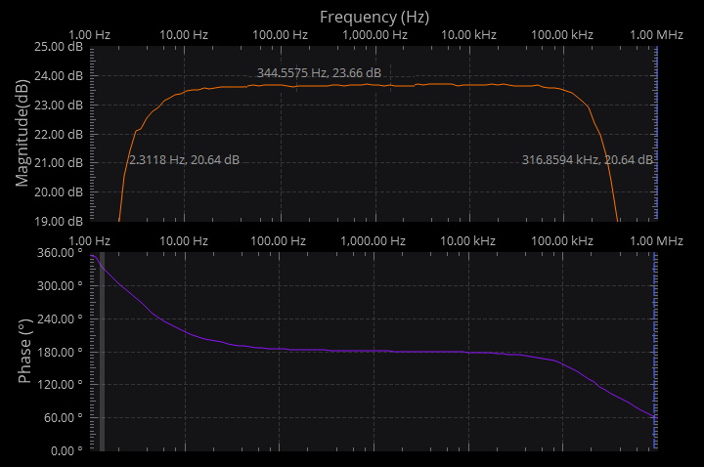This screenshot has height=467, width=704.
Task: Click the 60.00° phase axis label
Action: pos(63,417)
